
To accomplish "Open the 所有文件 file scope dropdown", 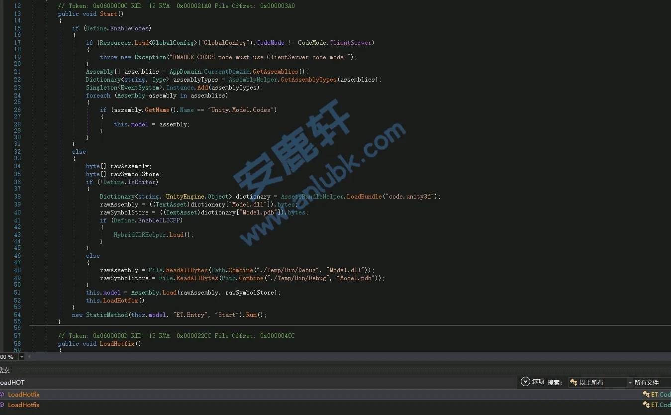I will pyautogui.click(x=652, y=382).
